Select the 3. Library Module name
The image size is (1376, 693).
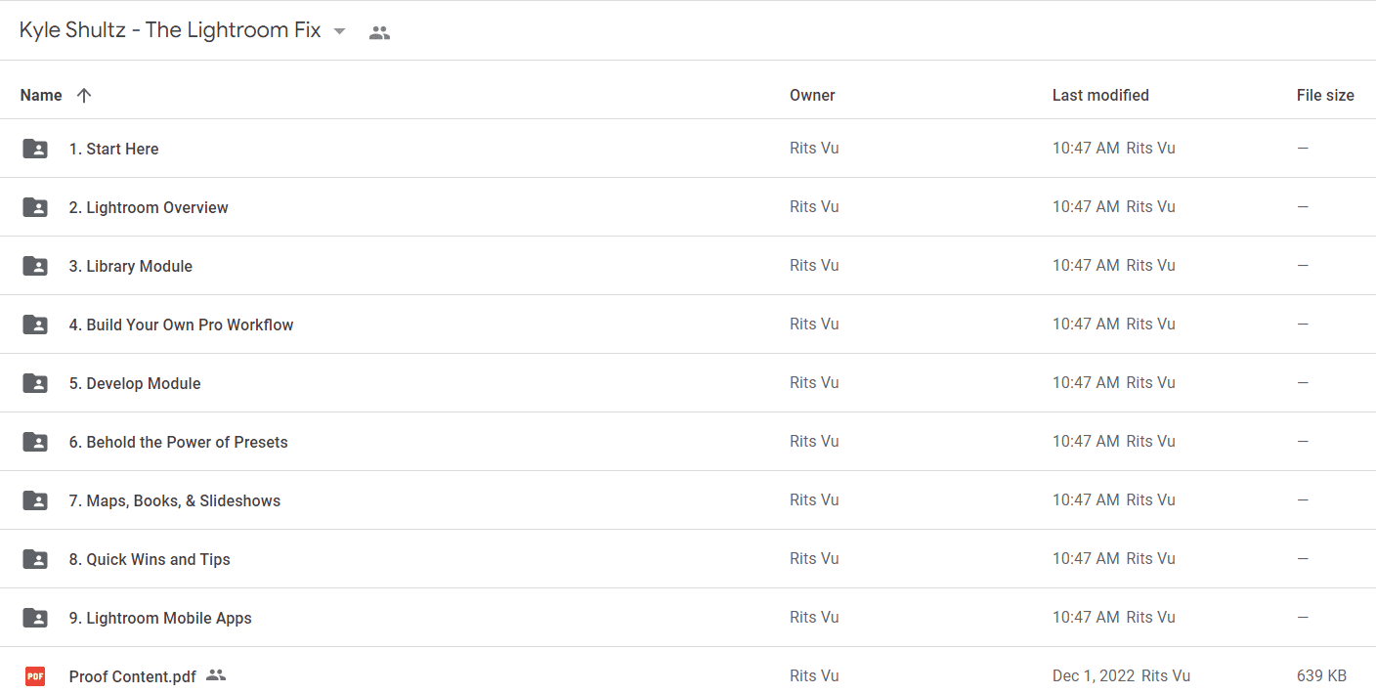[x=131, y=266]
